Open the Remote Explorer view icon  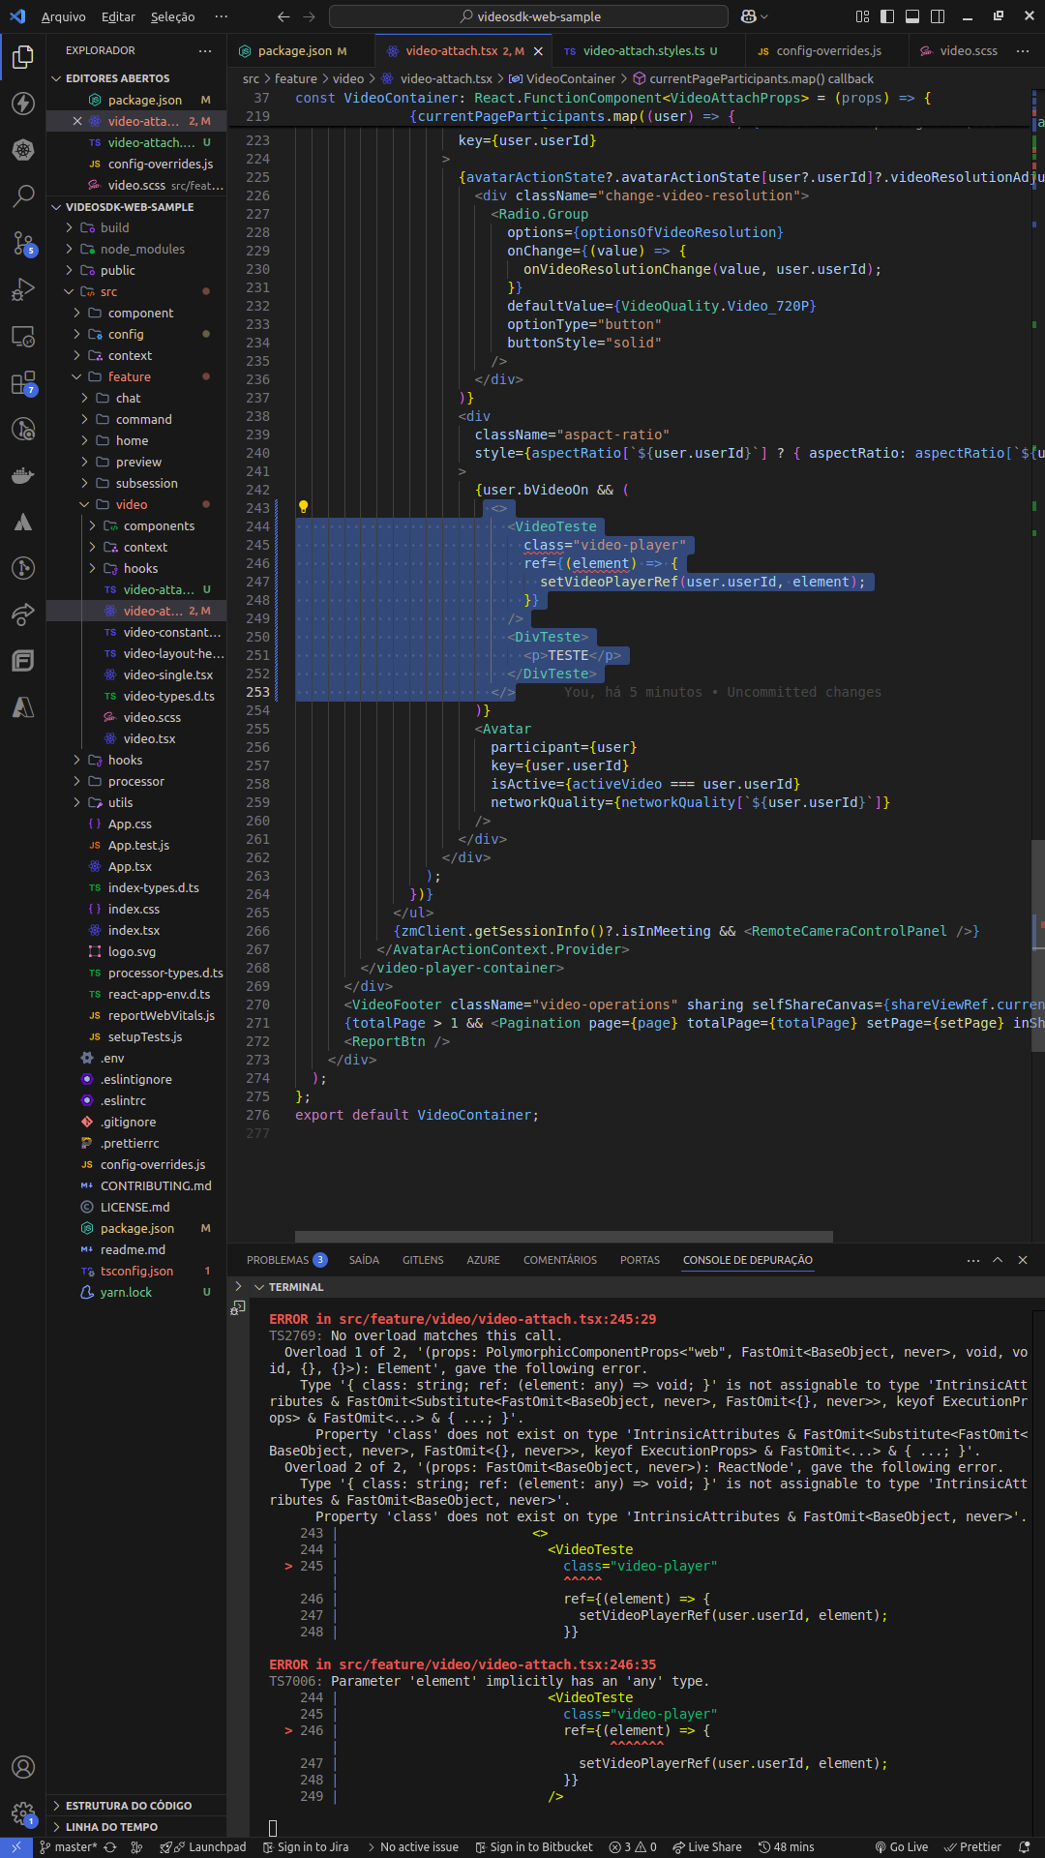coord(23,336)
